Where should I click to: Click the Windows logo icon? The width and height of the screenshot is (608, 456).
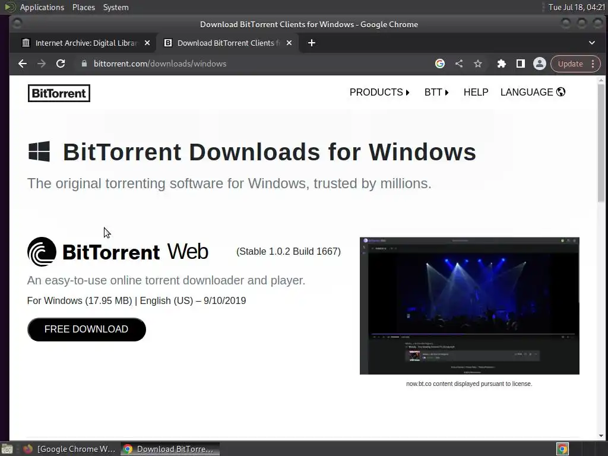[x=39, y=151]
